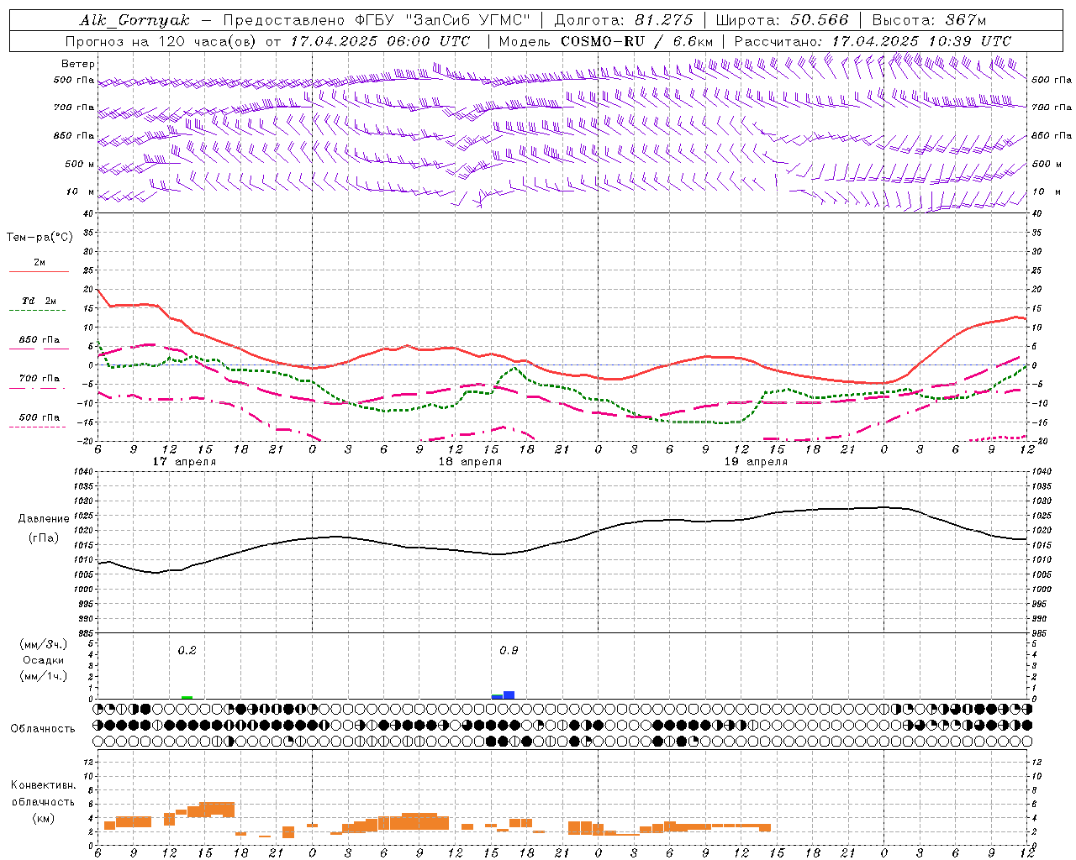
Task: Click the 'Широта: 50.566' header value
Action: [x=782, y=20]
